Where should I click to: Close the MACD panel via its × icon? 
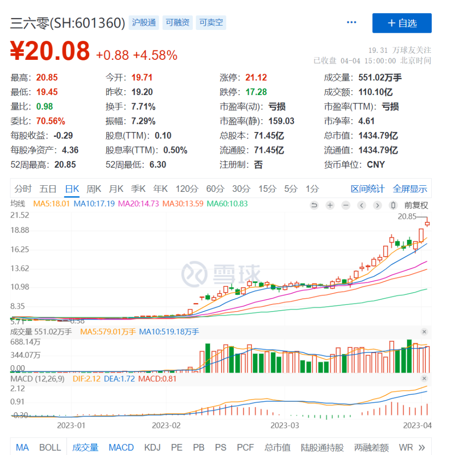424,379
